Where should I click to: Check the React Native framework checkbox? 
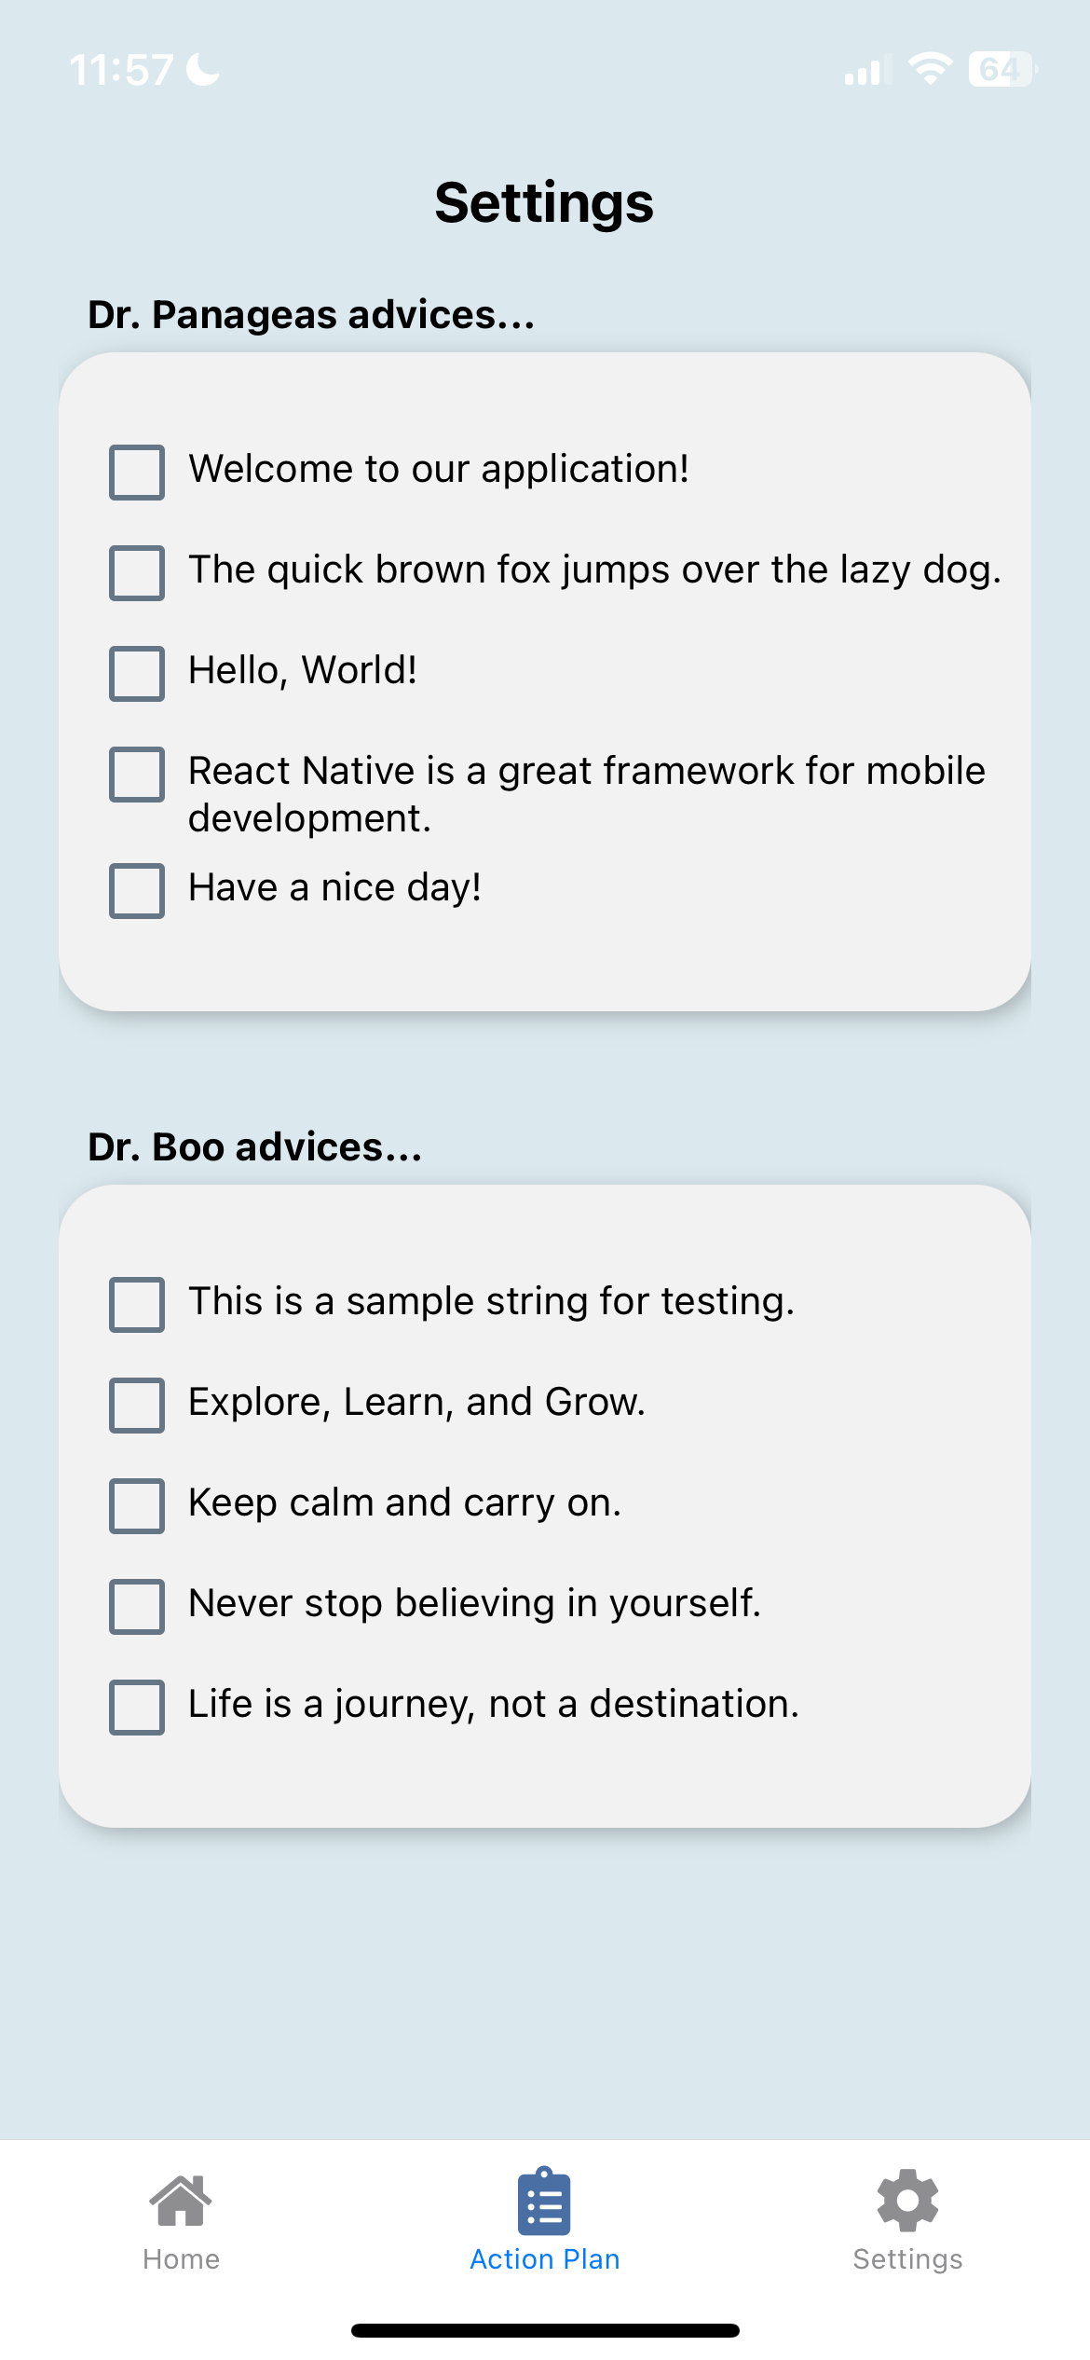pos(137,775)
